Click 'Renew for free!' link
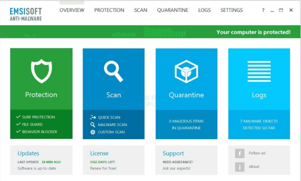The width and height of the screenshot is (301, 181). coord(103,168)
